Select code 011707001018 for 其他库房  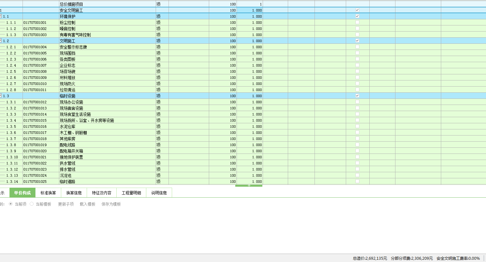(x=41, y=139)
